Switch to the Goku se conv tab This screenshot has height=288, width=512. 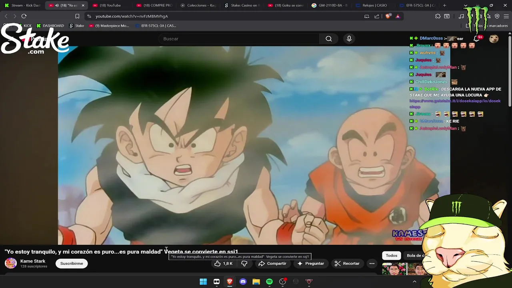[286, 5]
